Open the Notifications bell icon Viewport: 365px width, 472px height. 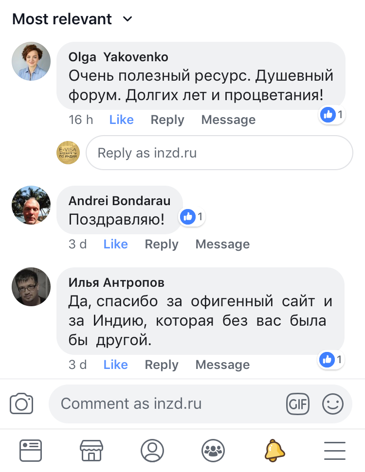tap(274, 451)
